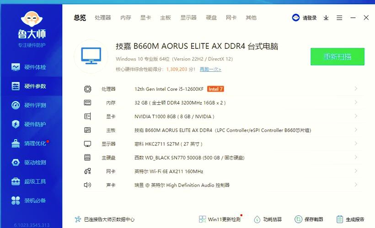Click the speaker icon in 声卡 row
Viewport: 375px width, 228px height.
click(87, 185)
